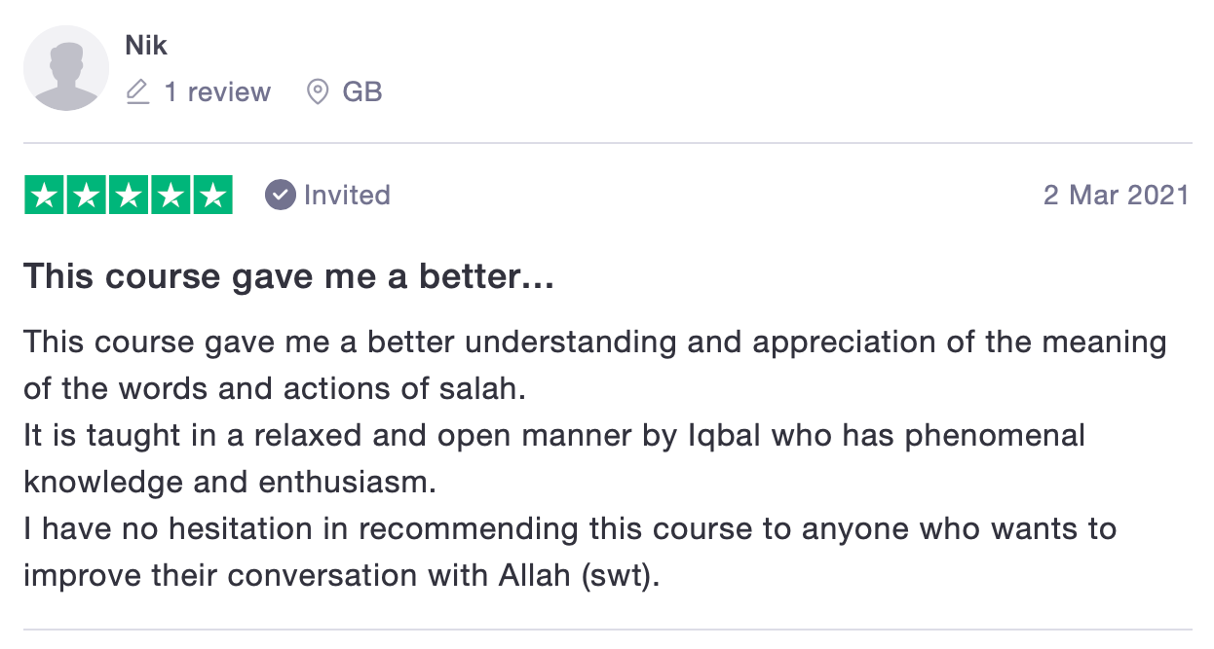Select the GB country label

coord(362,92)
